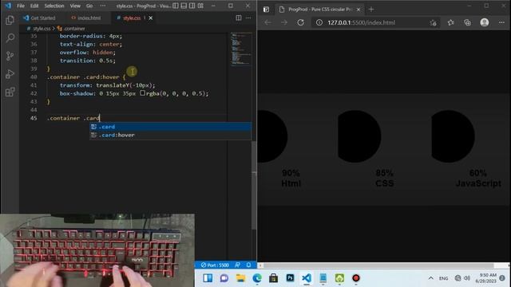The width and height of the screenshot is (511, 287).
Task: Open File Explorer from the taskbar
Action: click(x=240, y=278)
